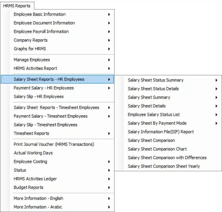Click Salary Sheet Comparison Chart
This screenshot has height=212, width=222.
168,149
